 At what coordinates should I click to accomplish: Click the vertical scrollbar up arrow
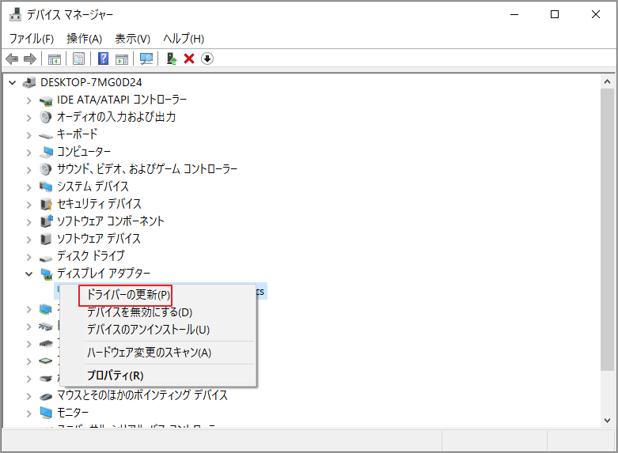pyautogui.click(x=607, y=82)
